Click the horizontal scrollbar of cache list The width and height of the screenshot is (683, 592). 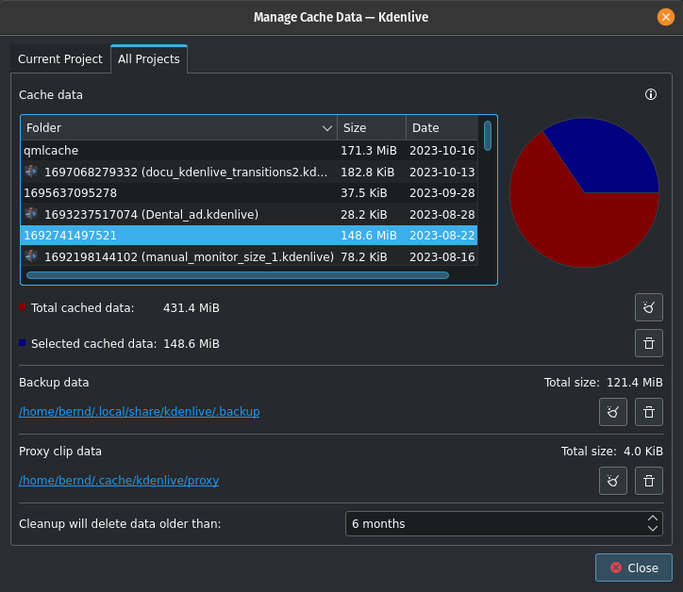point(238,275)
